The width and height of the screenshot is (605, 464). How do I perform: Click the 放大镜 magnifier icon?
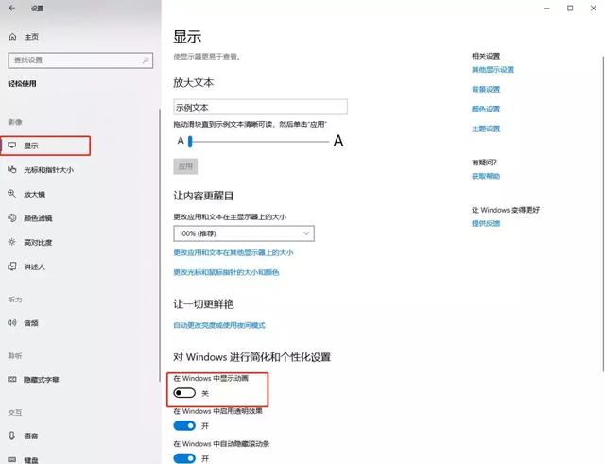pos(12,194)
